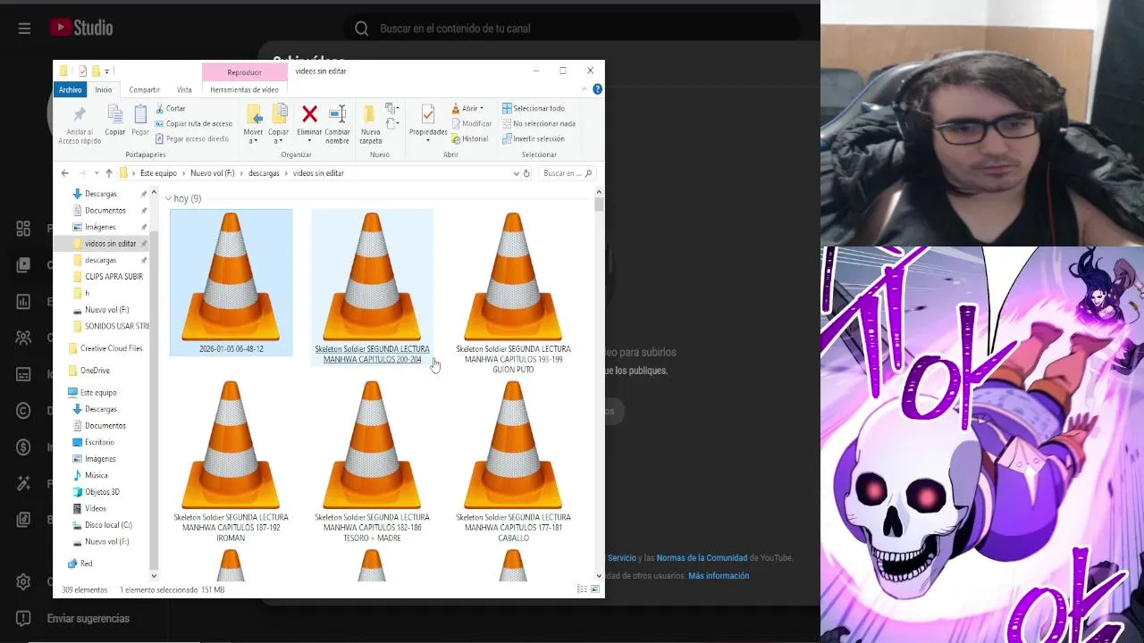Click No seleccionar nada
The width and height of the screenshot is (1144, 643).
point(538,123)
